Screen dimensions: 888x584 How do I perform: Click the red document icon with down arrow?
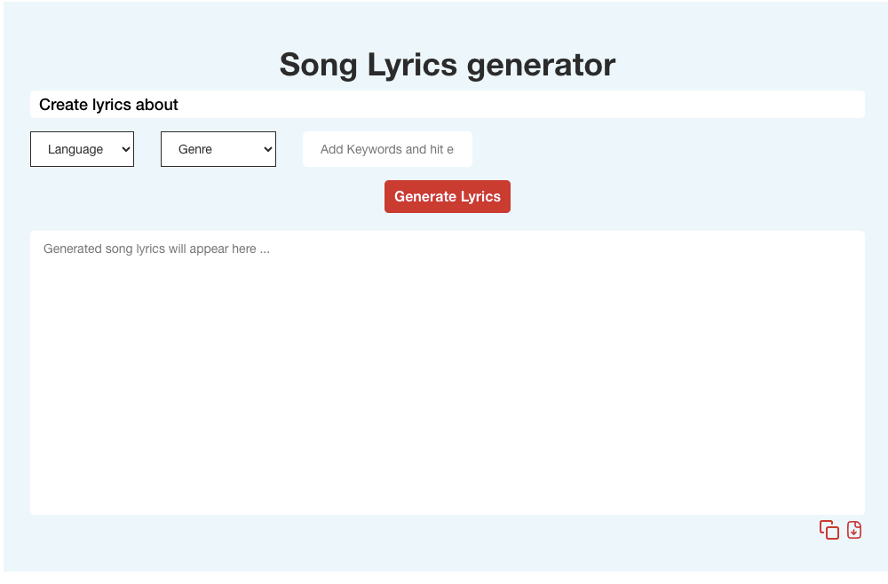pos(854,530)
